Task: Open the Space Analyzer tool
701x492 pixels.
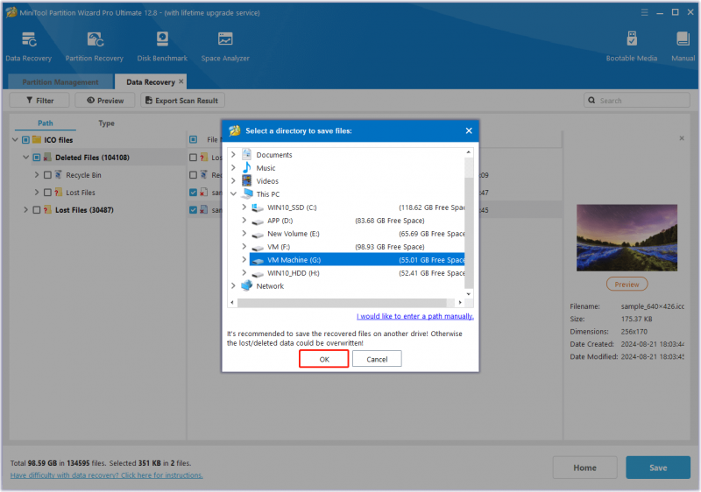Action: click(225, 39)
